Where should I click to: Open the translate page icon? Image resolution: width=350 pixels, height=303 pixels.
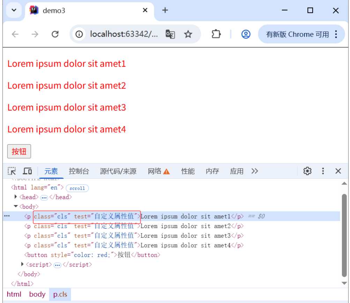(x=170, y=34)
